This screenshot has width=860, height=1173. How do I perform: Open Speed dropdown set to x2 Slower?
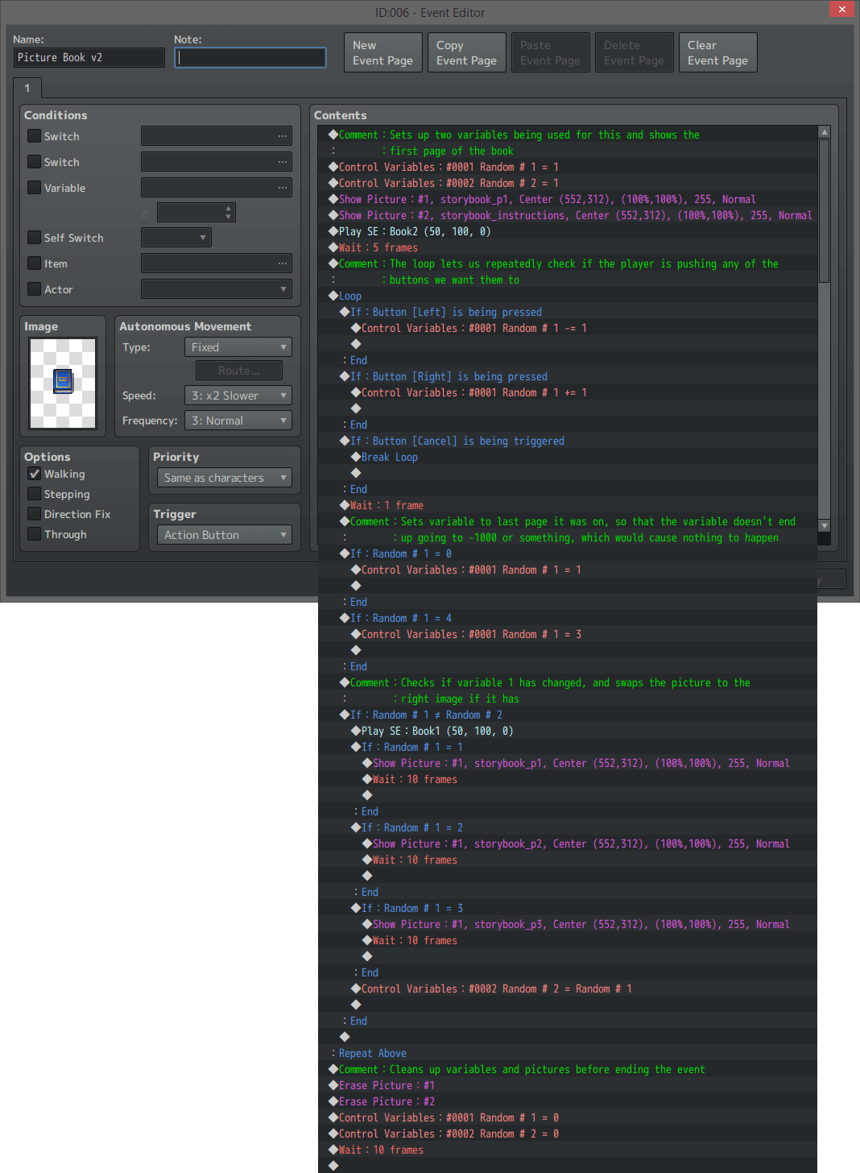point(238,396)
